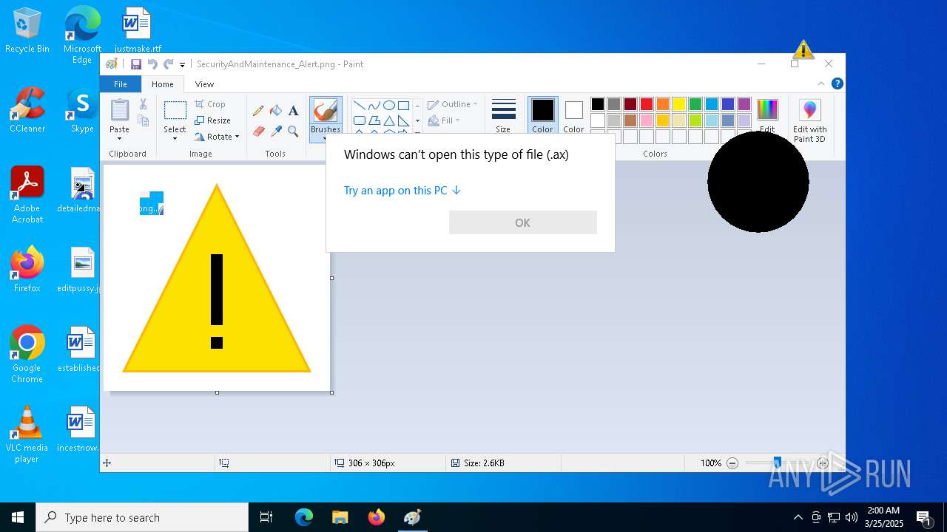Viewport: 947px width, 532px height.
Task: Pick the green color swatch
Action: pos(695,104)
